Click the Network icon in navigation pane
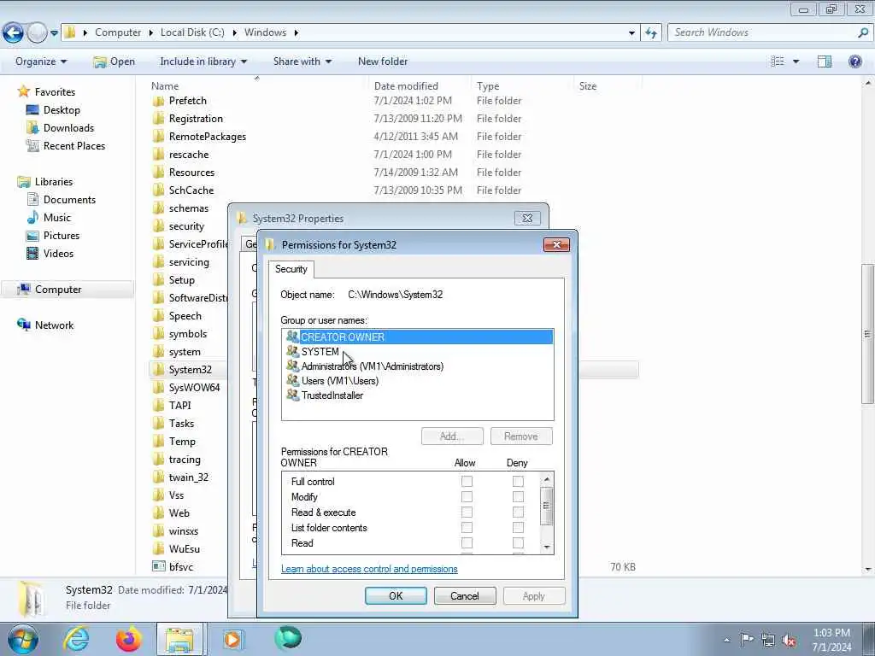The width and height of the screenshot is (875, 656). [x=24, y=325]
